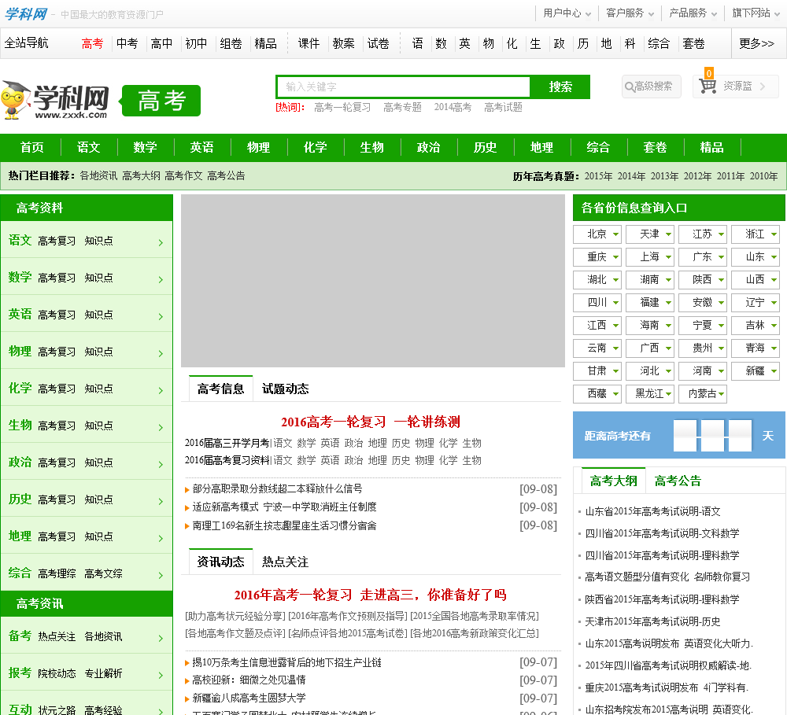Image resolution: width=787 pixels, height=715 pixels.
Task: Open the 北京 province dropdown
Action: (597, 234)
